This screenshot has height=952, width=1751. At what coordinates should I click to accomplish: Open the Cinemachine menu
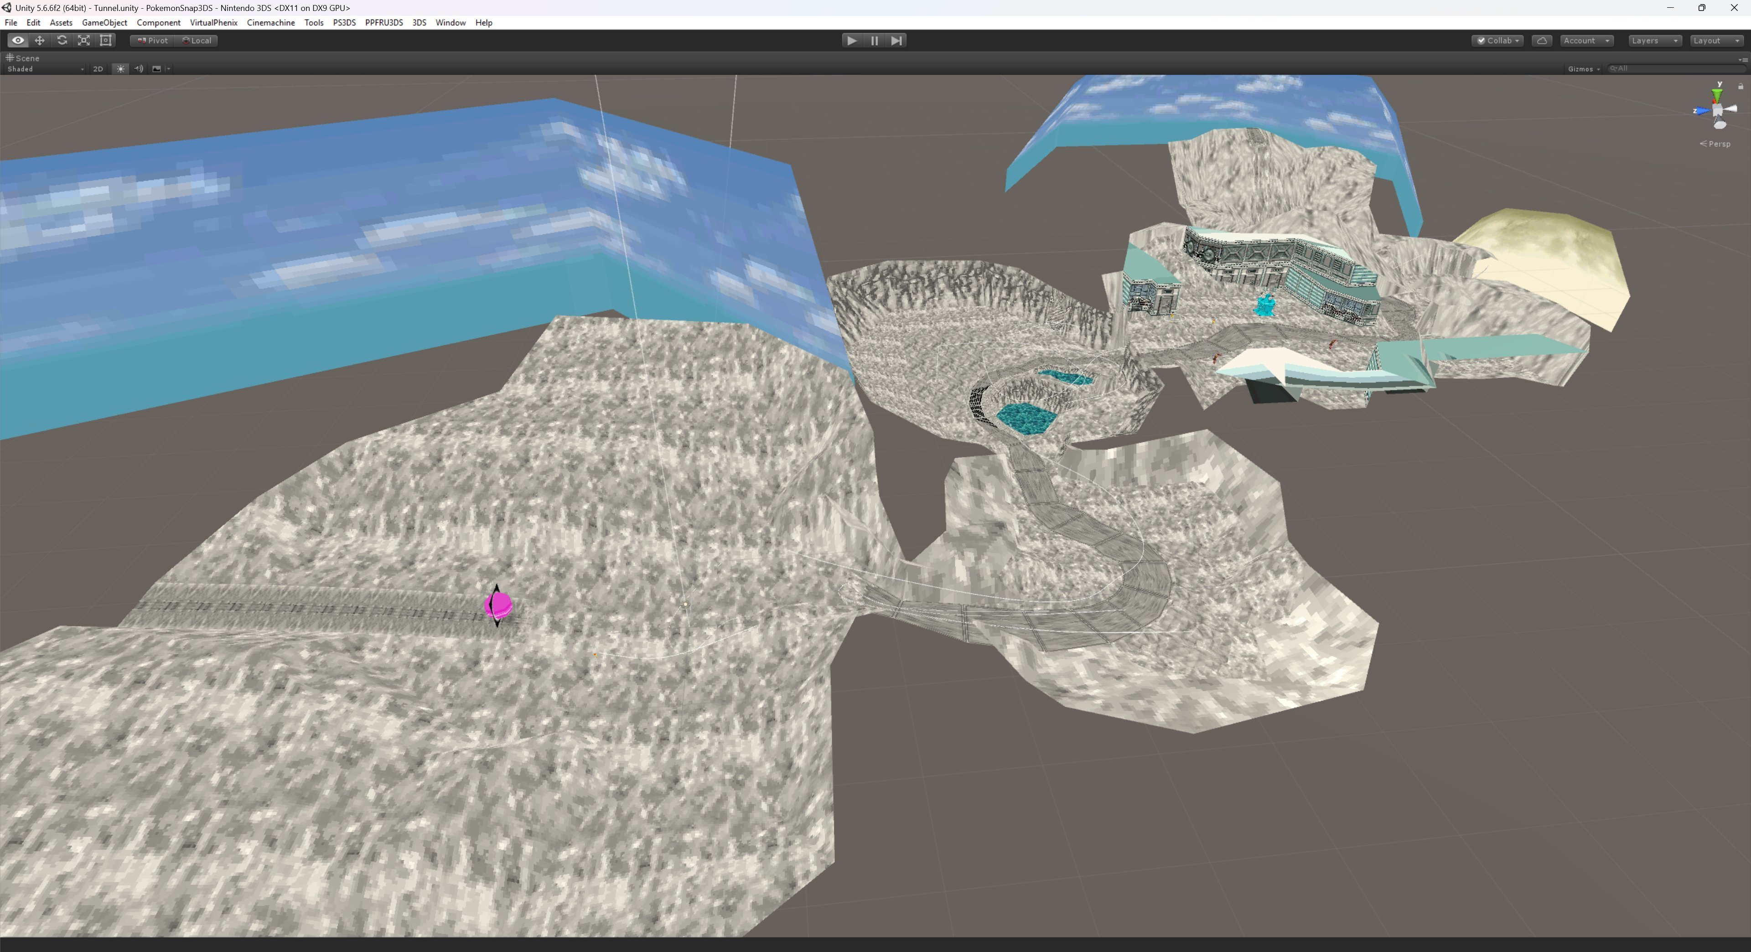point(270,22)
